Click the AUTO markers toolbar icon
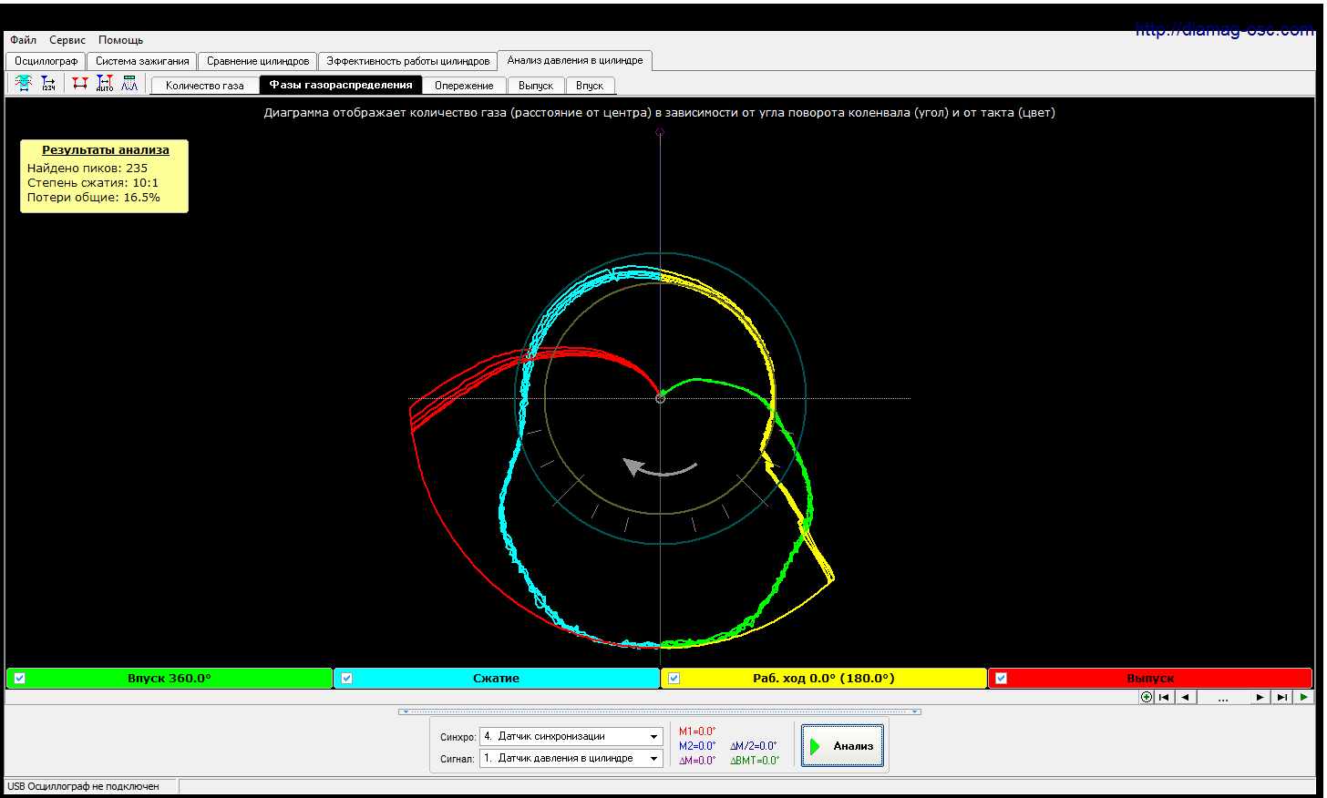The width and height of the screenshot is (1327, 798). point(105,84)
